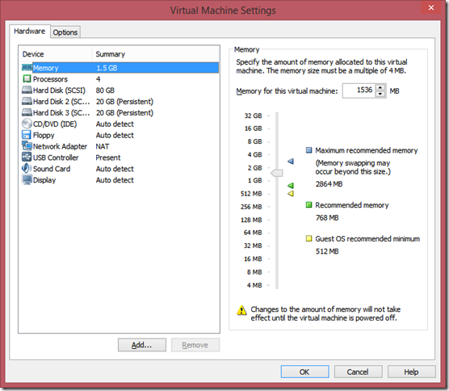Click the Add... button
Image resolution: width=449 pixels, height=391 pixels.
[x=142, y=345]
